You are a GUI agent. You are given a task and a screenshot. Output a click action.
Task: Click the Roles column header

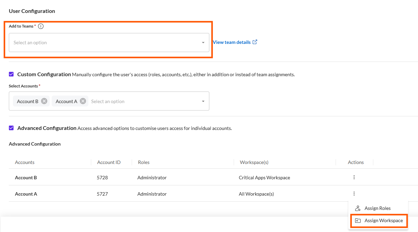coord(144,162)
